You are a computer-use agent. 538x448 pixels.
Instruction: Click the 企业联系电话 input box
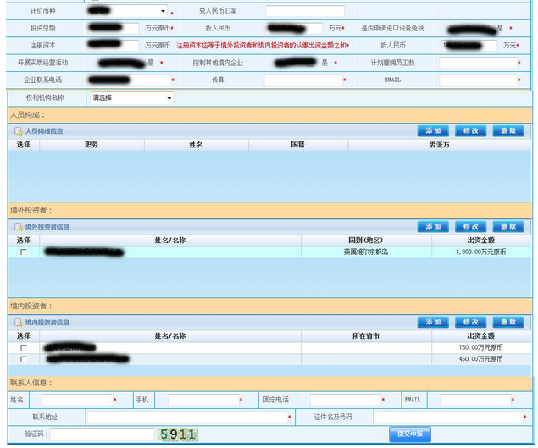coord(128,80)
